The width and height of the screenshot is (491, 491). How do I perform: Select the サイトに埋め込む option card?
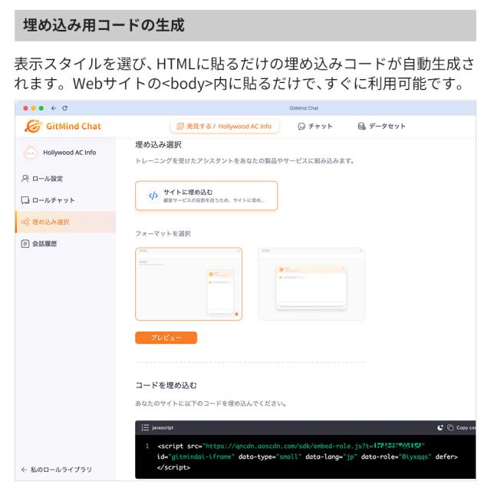point(206,196)
